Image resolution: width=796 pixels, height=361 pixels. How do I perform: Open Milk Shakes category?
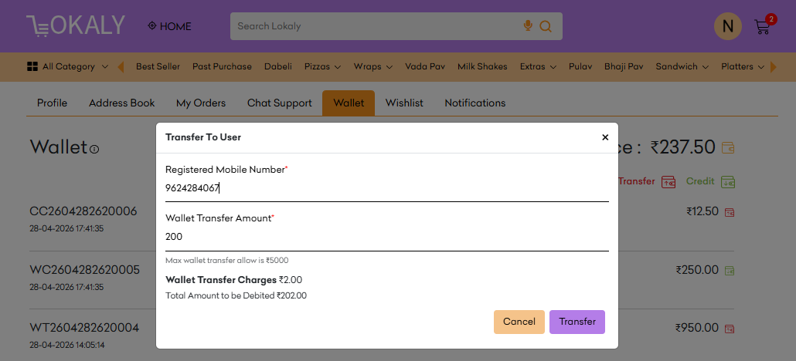click(482, 66)
